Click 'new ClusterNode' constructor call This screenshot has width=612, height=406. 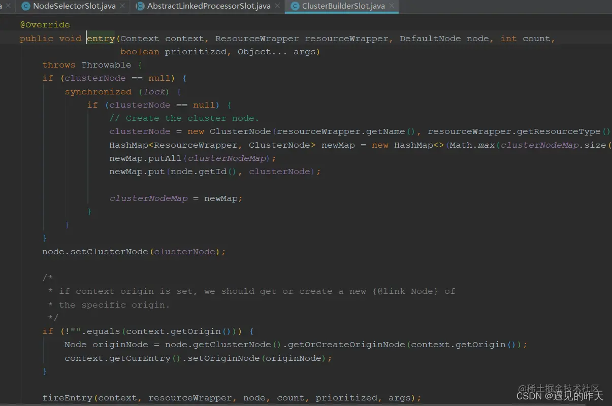click(229, 131)
